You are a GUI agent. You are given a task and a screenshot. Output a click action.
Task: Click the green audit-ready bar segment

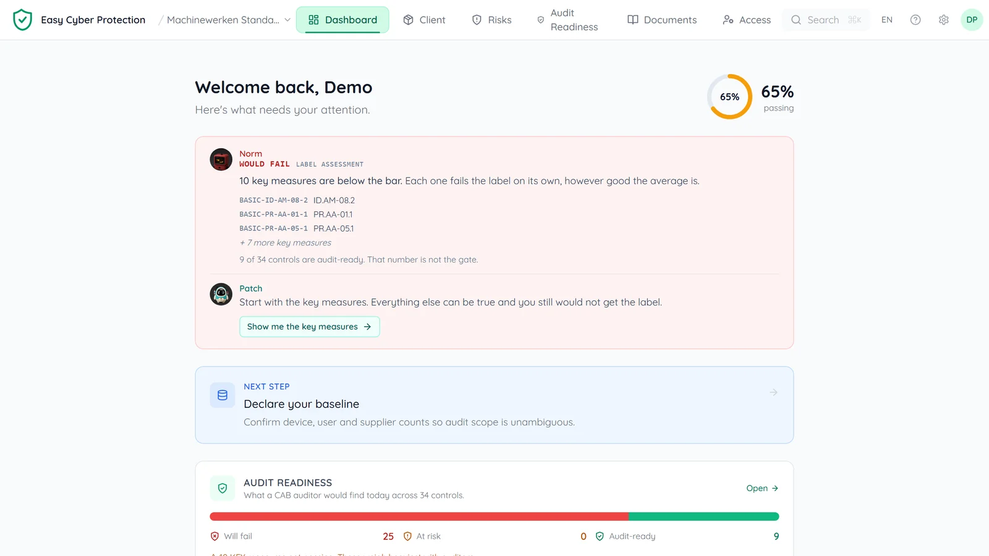coord(704,516)
